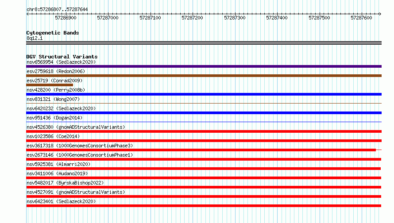
Task: Click the esv2673146 (1000GenomesConsortiumPhase1) label
Action: [80, 155]
